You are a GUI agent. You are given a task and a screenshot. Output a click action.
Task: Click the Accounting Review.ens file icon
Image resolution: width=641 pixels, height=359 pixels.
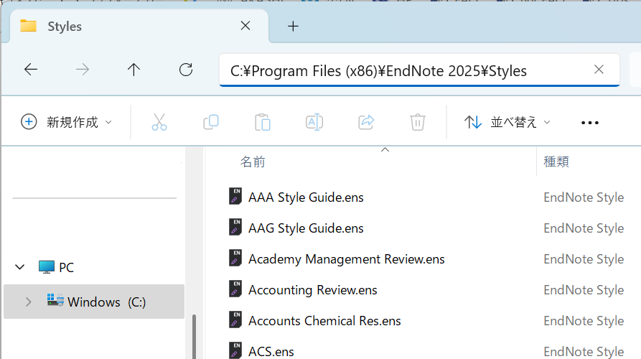click(x=235, y=289)
